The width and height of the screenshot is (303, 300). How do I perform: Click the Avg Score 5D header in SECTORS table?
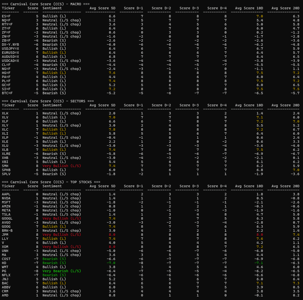102,105
